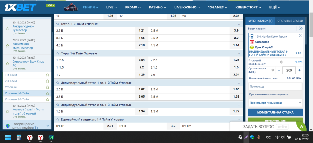313x143 pixels.
Task: Star the Угловые 1-й Тайм sidebar item
Action: tap(47, 93)
